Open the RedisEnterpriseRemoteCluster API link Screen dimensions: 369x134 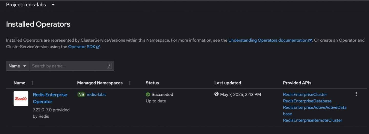click(x=312, y=120)
